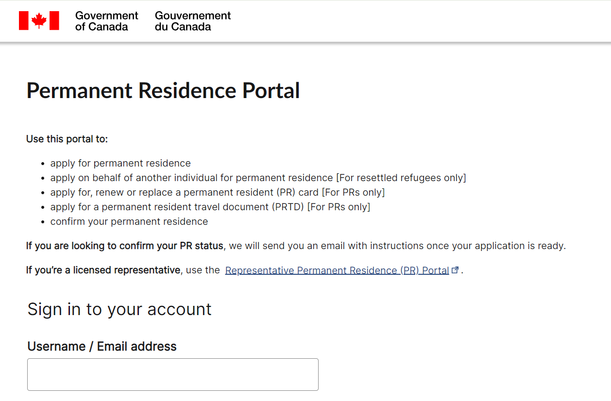Click the resettled refugees bullet item
Viewport: 611px width, 401px height.
pos(258,178)
